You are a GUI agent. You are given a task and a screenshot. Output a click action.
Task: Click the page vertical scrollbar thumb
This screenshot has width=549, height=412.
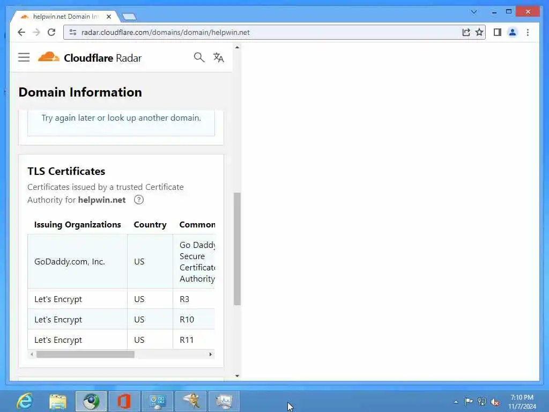pyautogui.click(x=237, y=249)
